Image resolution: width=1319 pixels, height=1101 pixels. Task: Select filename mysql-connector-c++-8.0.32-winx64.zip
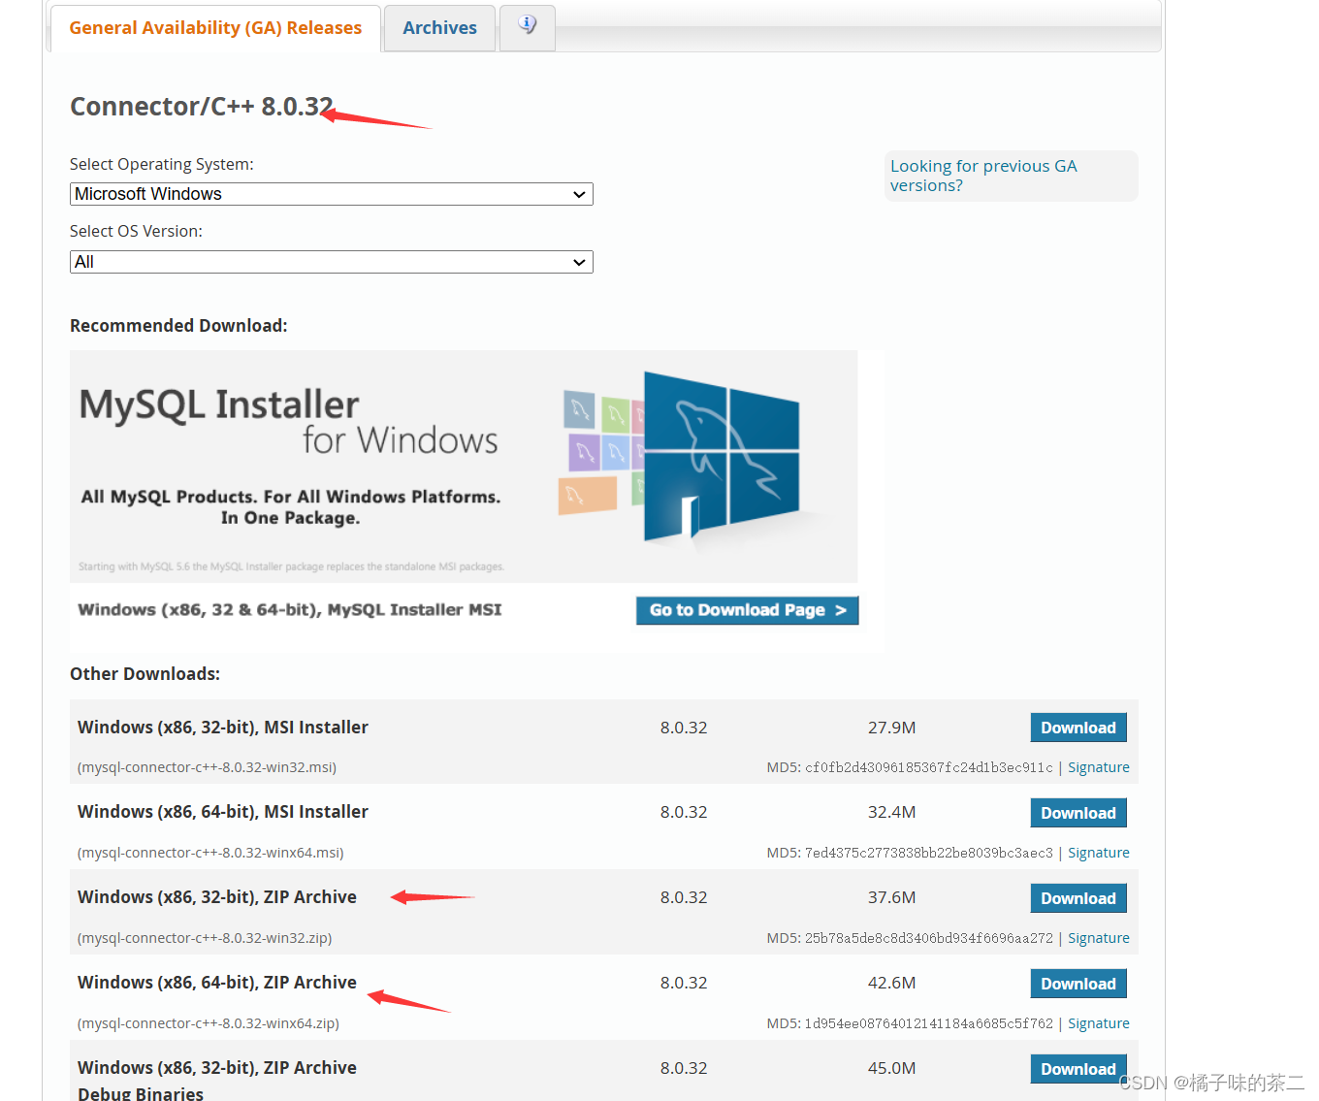pyautogui.click(x=209, y=1023)
